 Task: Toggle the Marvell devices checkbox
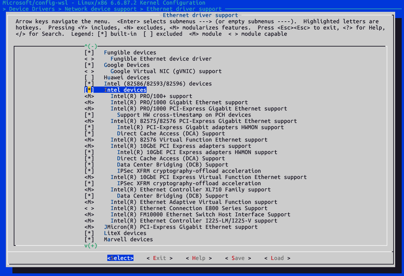click(89, 239)
